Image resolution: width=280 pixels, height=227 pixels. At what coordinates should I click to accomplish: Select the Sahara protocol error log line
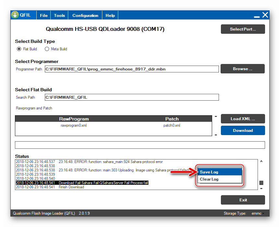(x=89, y=162)
